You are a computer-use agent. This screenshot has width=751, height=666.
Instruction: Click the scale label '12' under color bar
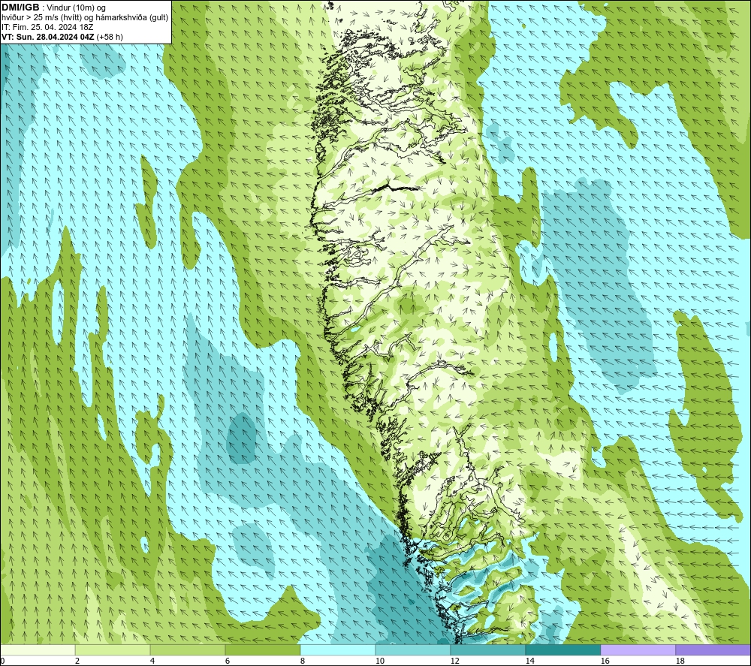coord(454,661)
